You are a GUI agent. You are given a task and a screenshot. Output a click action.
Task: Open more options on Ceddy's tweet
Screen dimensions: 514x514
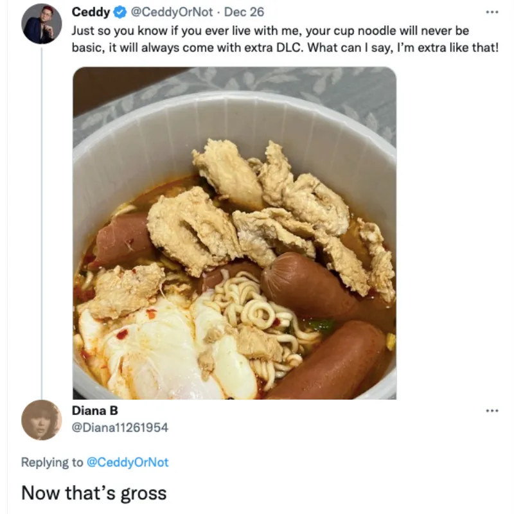tap(492, 12)
